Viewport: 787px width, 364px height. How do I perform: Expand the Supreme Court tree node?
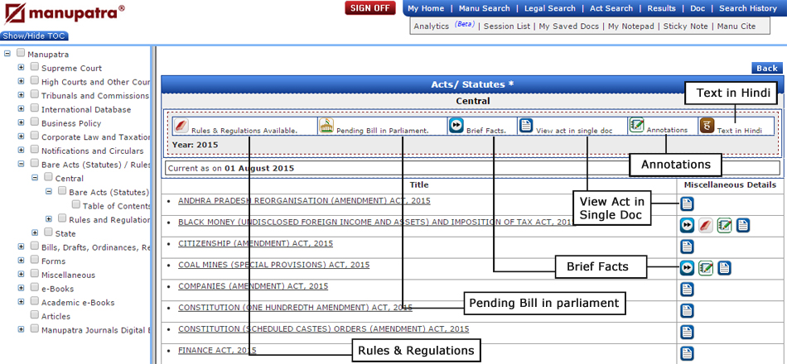[x=21, y=67]
